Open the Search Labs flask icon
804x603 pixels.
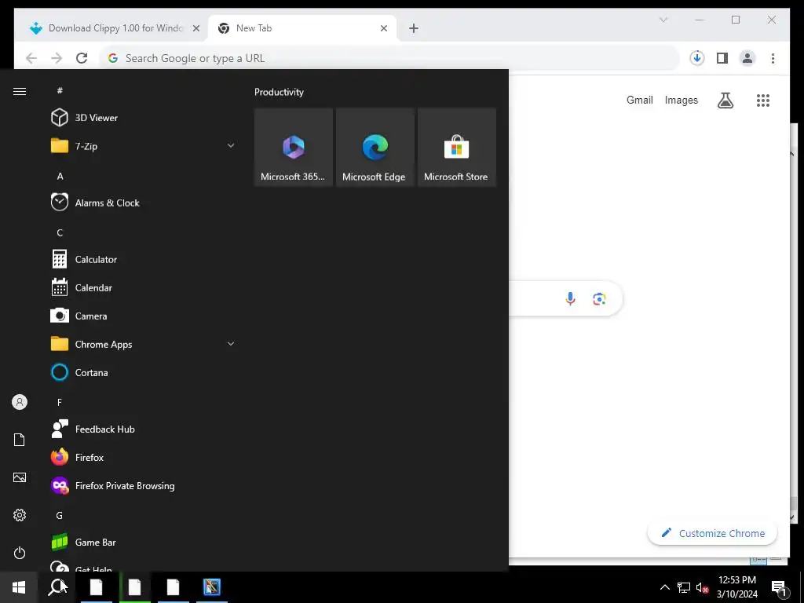point(725,100)
